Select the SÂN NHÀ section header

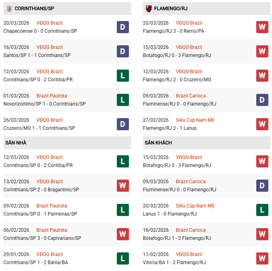click(x=16, y=143)
